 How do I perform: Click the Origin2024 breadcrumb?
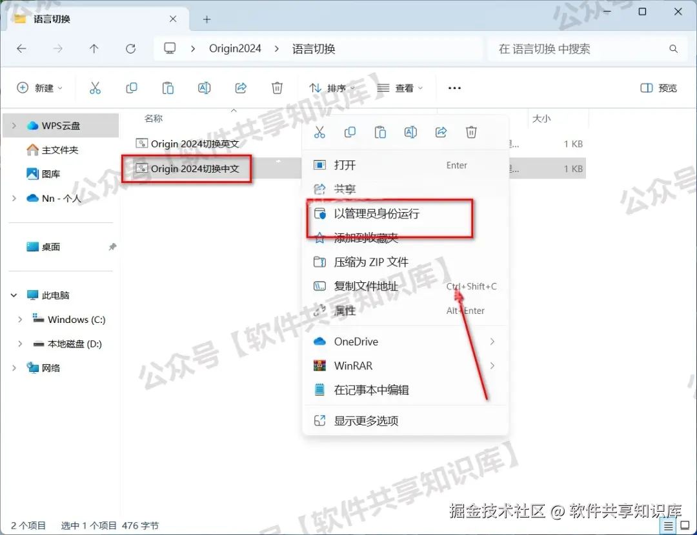click(x=235, y=48)
